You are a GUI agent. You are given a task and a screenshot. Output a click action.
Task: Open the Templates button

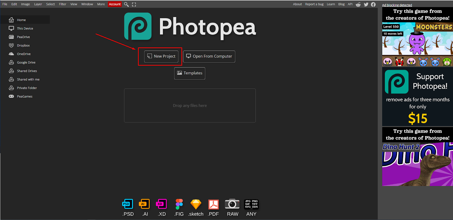click(x=190, y=73)
